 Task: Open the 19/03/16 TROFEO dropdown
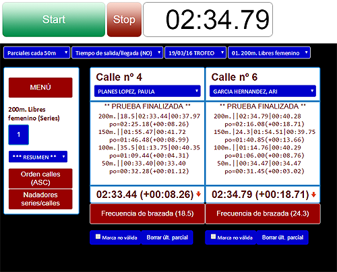[x=195, y=53]
